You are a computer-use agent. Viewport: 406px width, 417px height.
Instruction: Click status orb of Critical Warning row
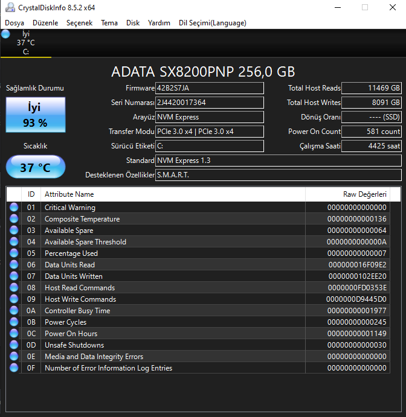coord(14,207)
